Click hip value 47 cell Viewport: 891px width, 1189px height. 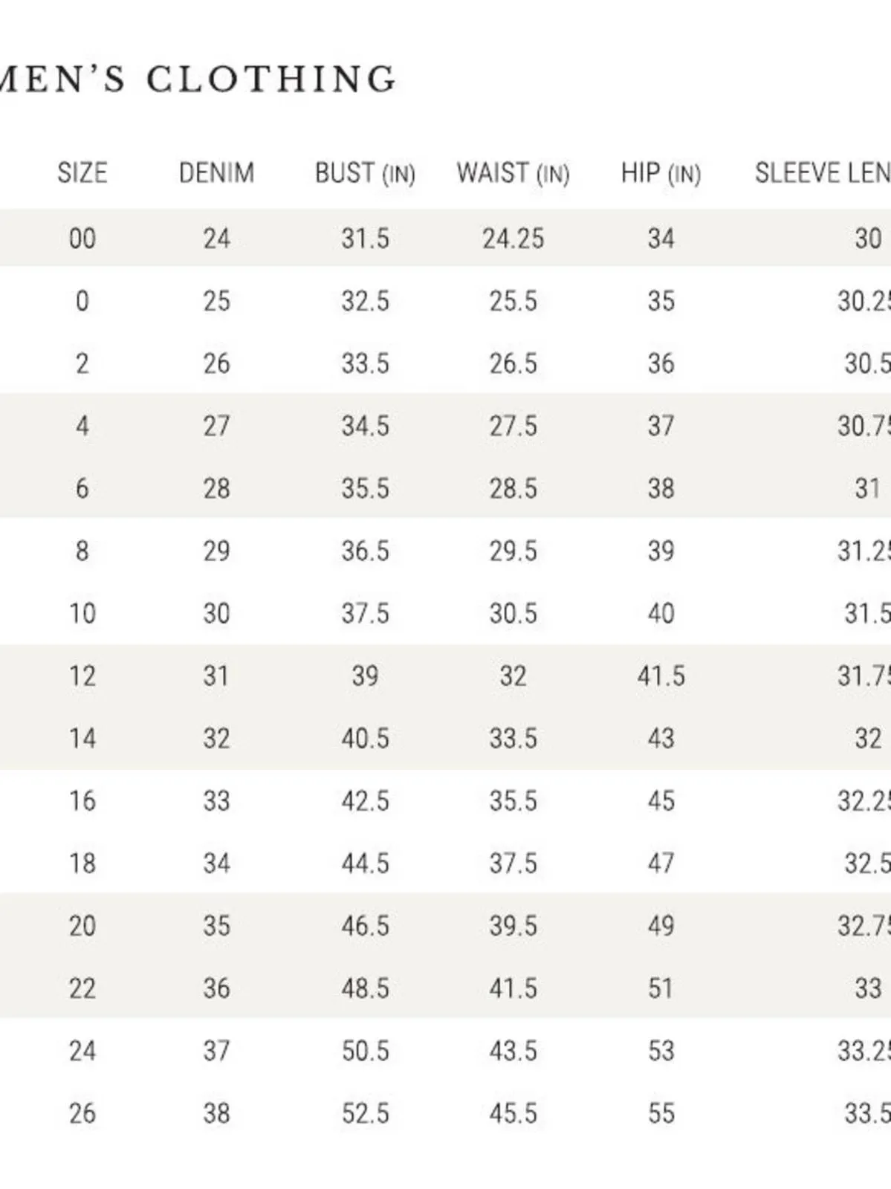661,863
